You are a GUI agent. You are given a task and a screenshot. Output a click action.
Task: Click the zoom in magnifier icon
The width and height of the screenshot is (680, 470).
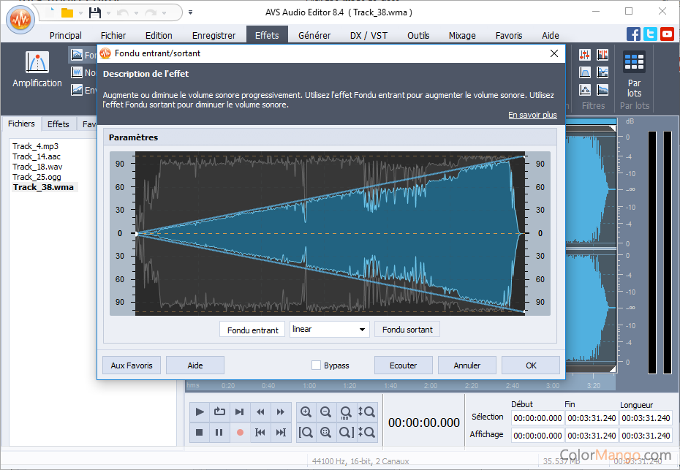[x=306, y=412]
